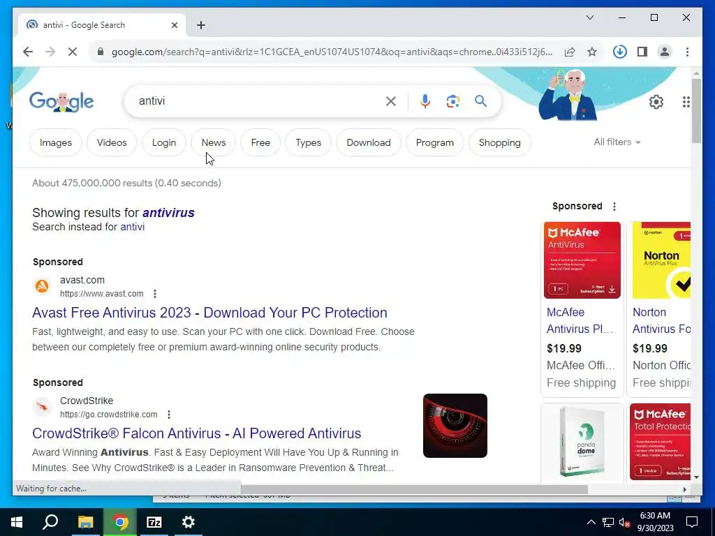The width and height of the screenshot is (715, 536).
Task: Open the muted volume tray icon
Action: point(625,522)
